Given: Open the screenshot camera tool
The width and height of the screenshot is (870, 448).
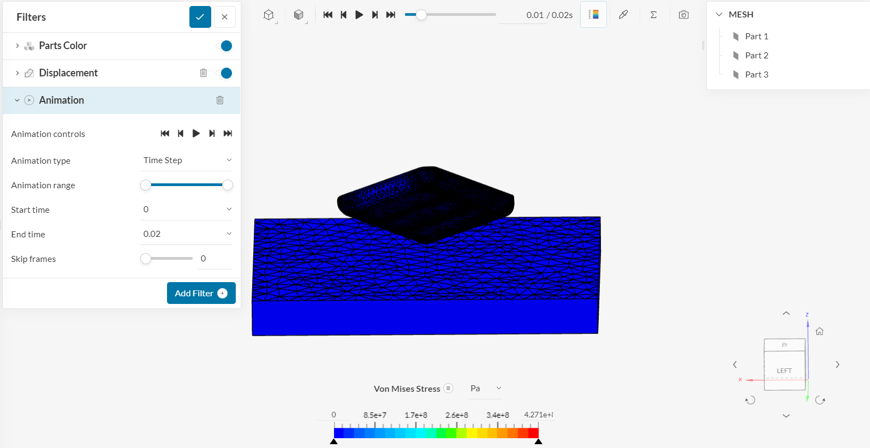Looking at the screenshot, I should click(x=683, y=15).
